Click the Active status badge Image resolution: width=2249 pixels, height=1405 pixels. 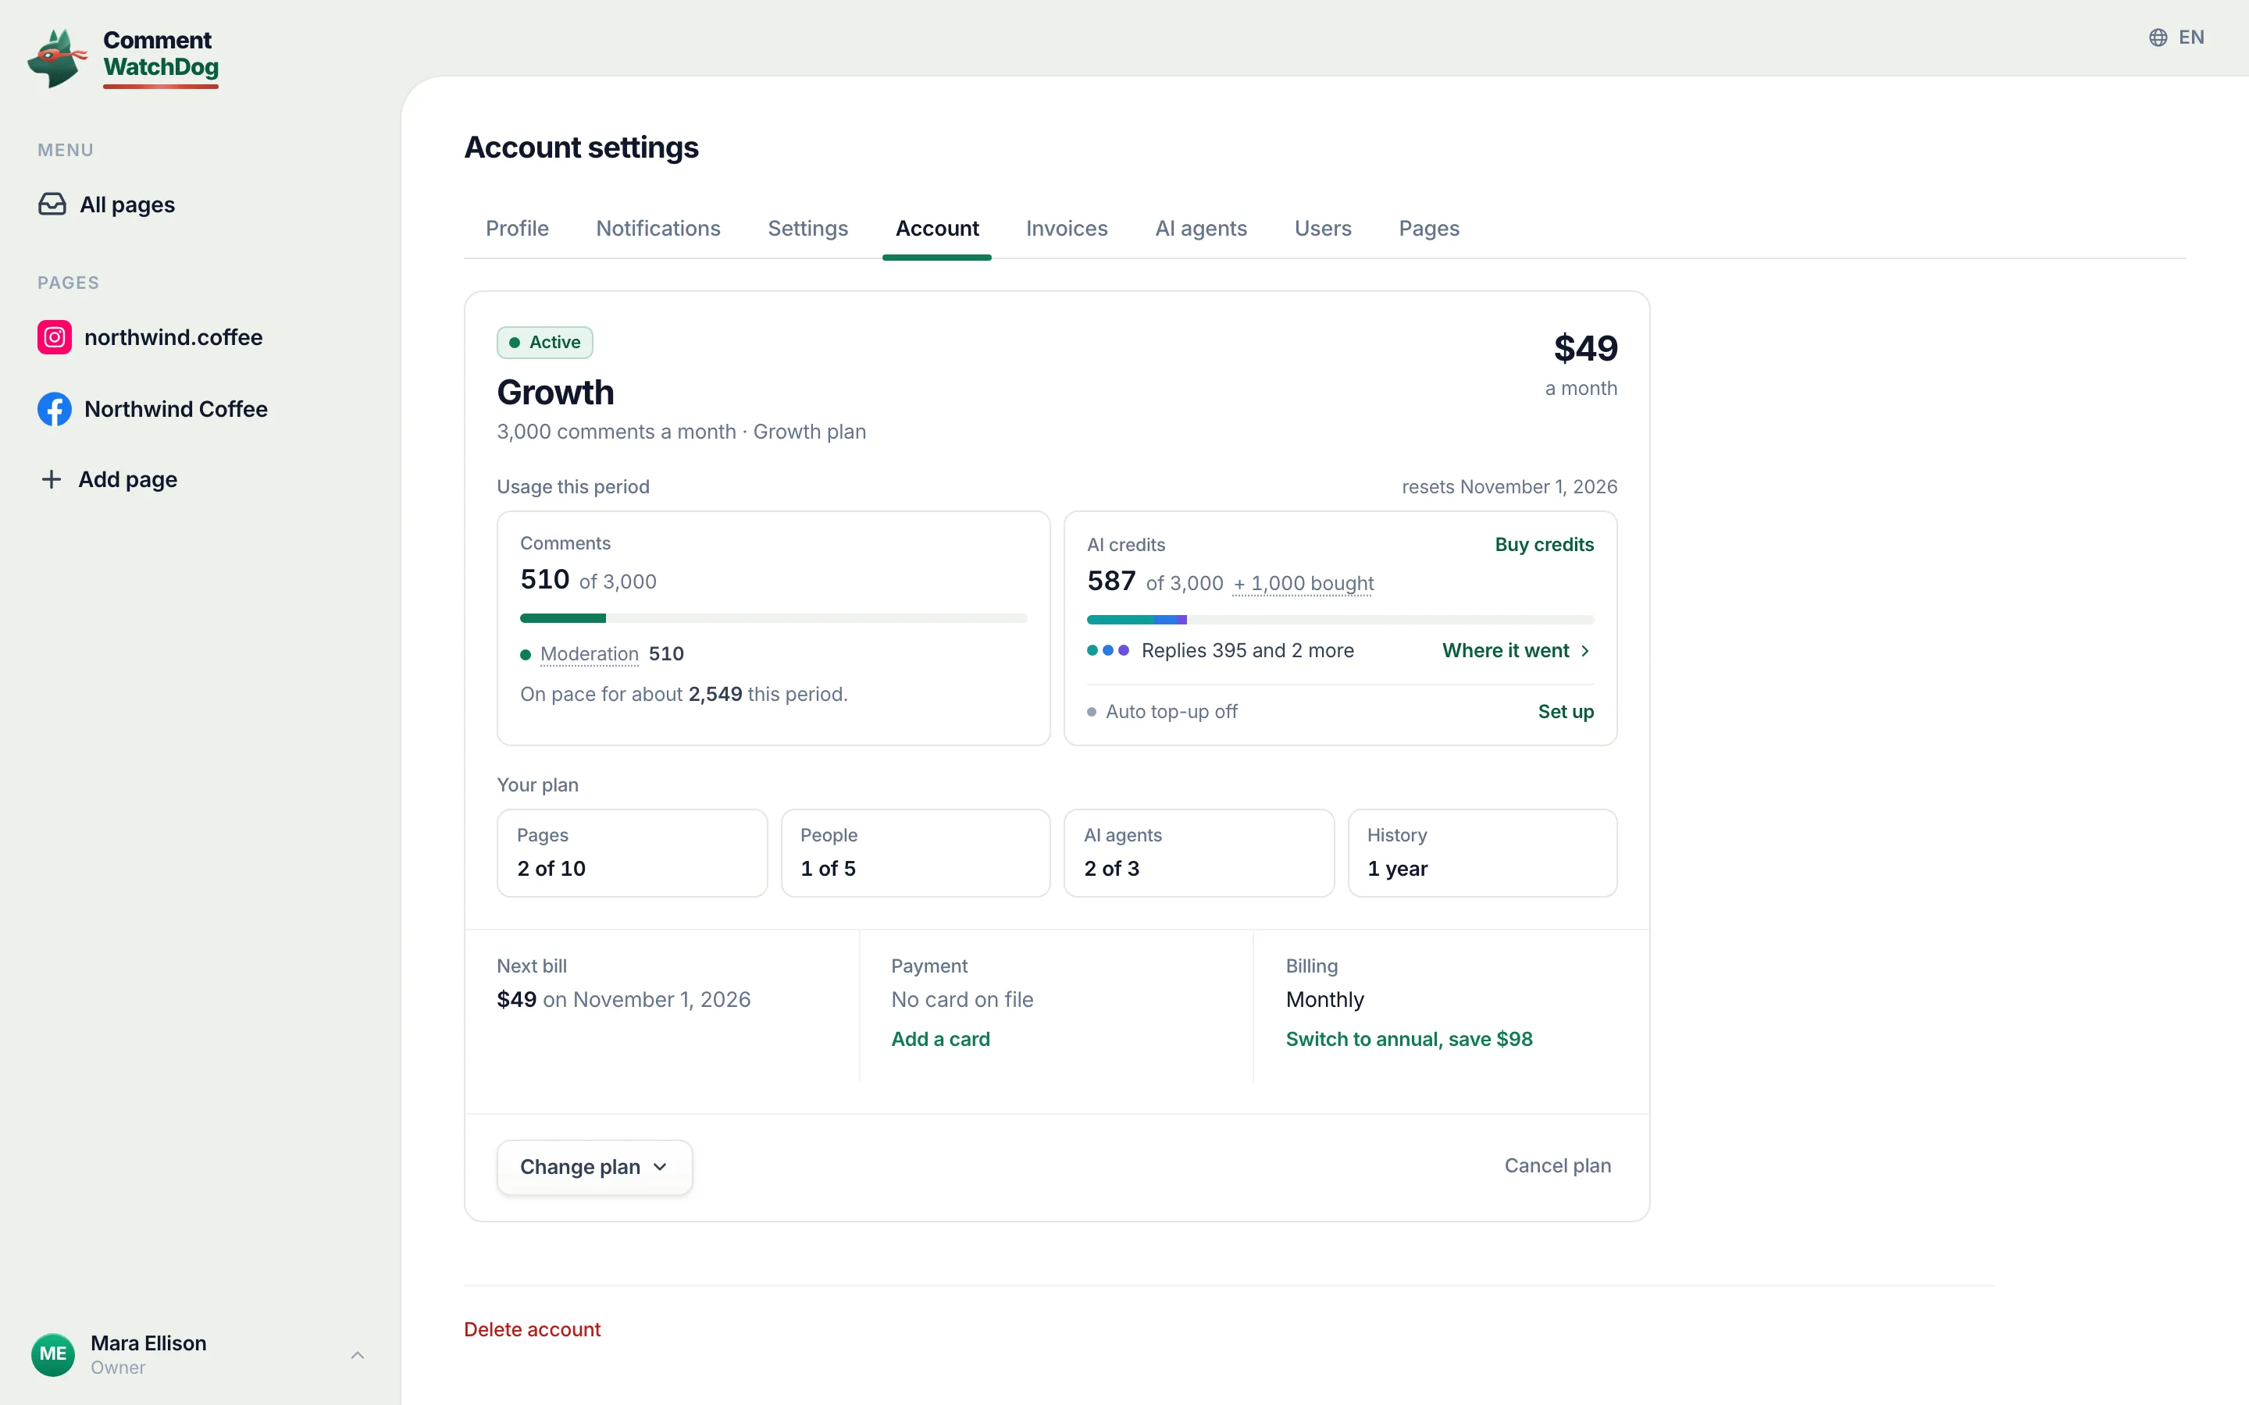[544, 342]
